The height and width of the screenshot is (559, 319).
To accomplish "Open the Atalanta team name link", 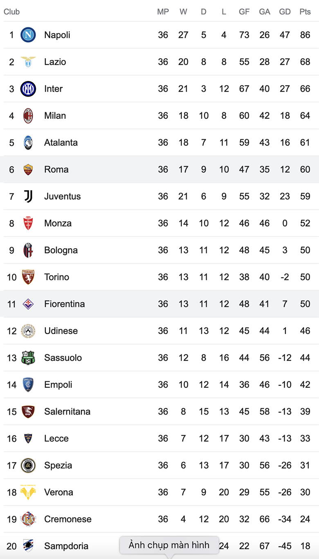I will tap(61, 143).
